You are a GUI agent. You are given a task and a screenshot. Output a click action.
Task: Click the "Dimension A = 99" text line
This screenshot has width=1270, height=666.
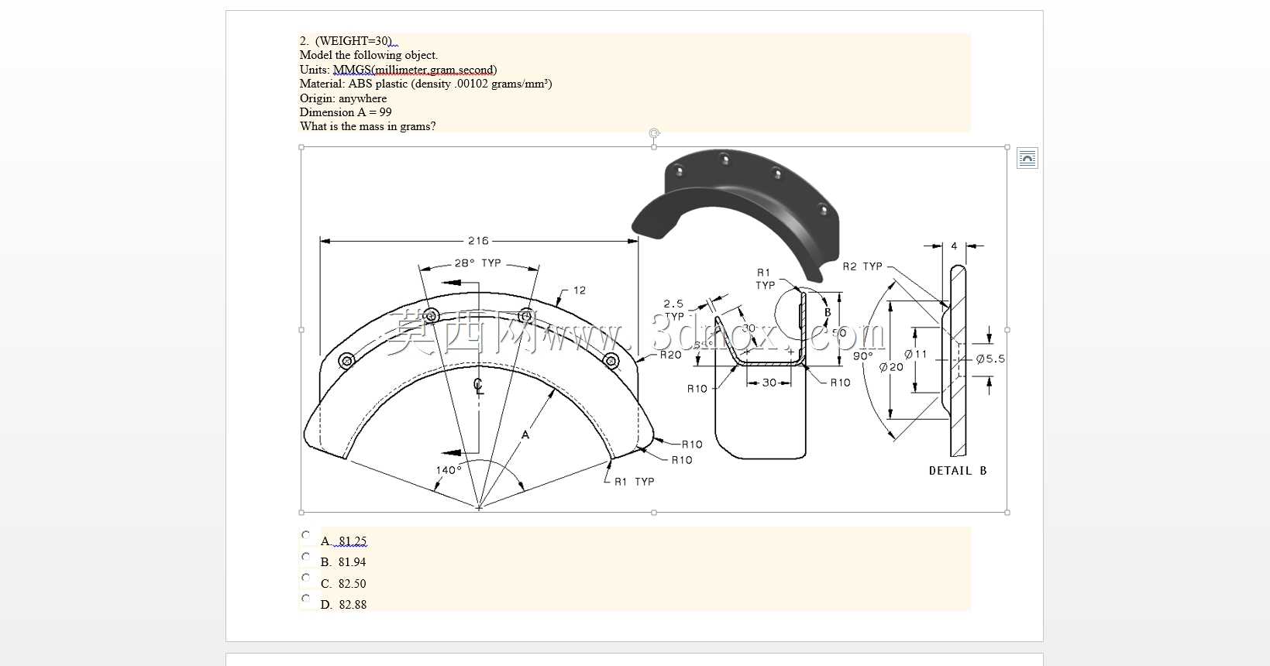(x=346, y=112)
